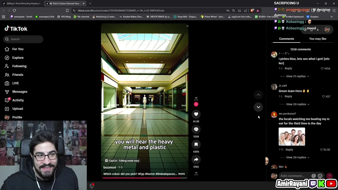Follow bozmori using the red plus
The image size is (338, 190).
point(196,104)
